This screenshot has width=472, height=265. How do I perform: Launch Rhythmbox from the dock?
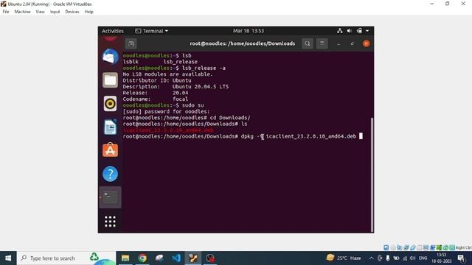click(110, 104)
